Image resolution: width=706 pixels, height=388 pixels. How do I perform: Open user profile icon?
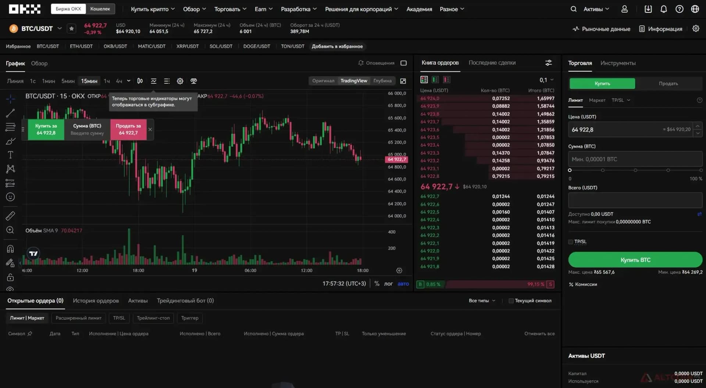coord(624,9)
